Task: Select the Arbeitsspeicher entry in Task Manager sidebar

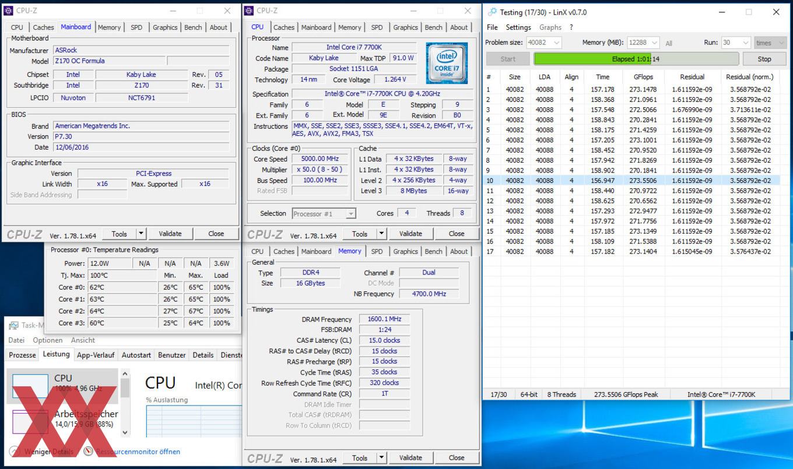Action: 62,421
